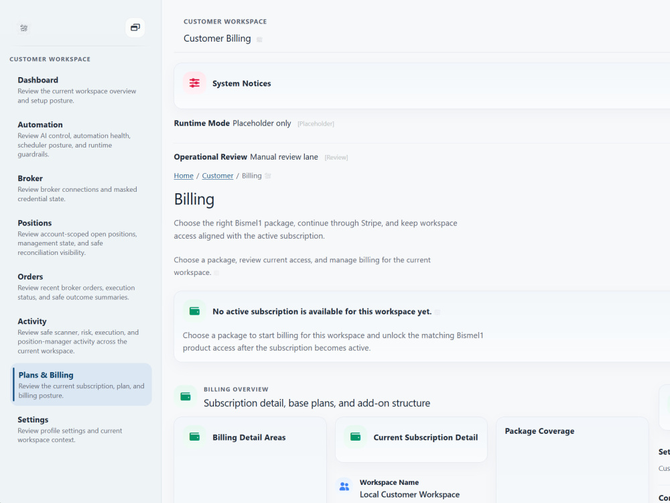Click the Customer Billing header title
Image resolution: width=670 pixels, height=503 pixels.
point(217,38)
